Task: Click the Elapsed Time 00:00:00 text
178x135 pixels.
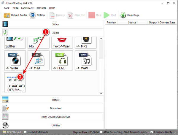Action: 86,132
